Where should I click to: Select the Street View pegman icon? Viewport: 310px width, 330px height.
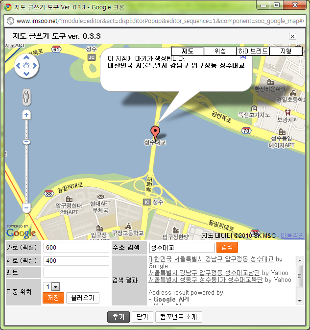tap(26, 97)
